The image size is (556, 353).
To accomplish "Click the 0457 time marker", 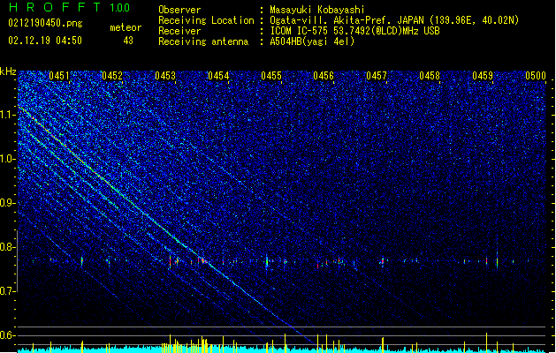I will tap(377, 76).
